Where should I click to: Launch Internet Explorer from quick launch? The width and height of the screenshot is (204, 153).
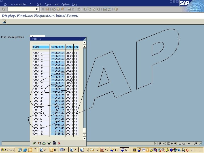25,150
